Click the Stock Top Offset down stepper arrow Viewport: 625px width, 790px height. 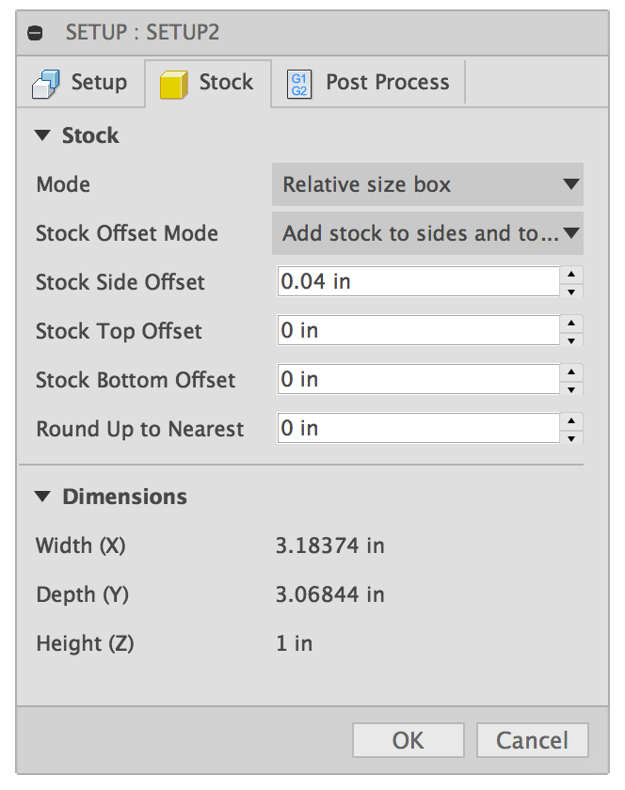tap(572, 338)
